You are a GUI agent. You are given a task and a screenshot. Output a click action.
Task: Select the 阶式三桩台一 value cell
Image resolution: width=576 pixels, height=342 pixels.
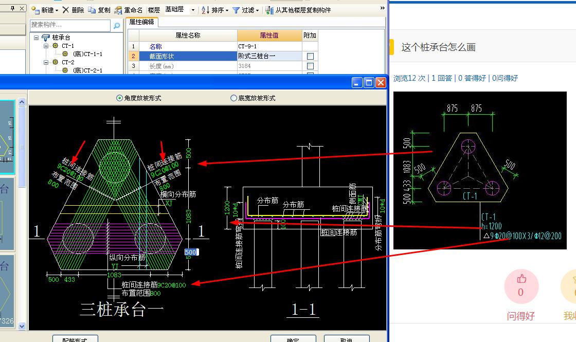click(x=269, y=56)
